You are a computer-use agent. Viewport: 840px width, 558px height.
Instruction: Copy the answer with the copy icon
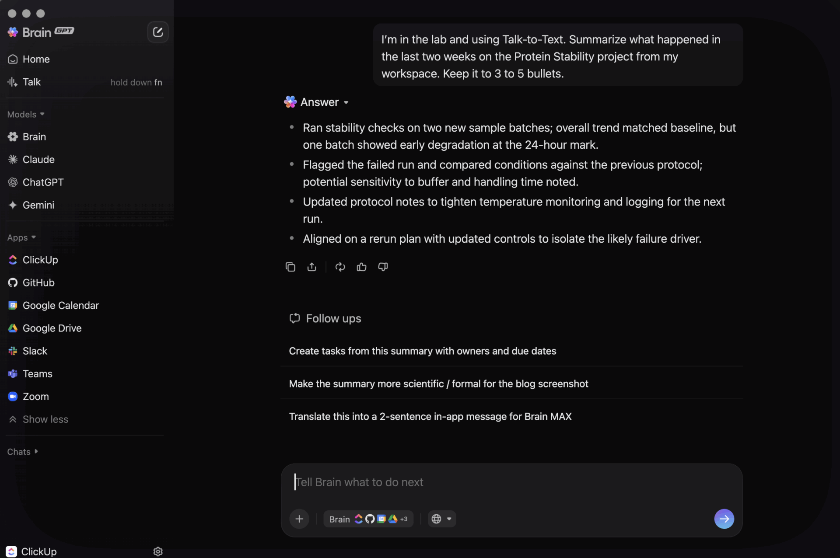[x=290, y=267]
